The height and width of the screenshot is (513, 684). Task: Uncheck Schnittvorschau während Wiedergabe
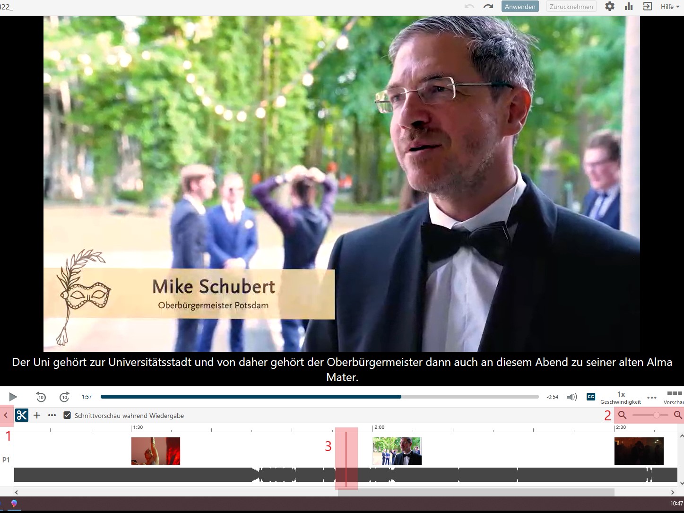67,415
